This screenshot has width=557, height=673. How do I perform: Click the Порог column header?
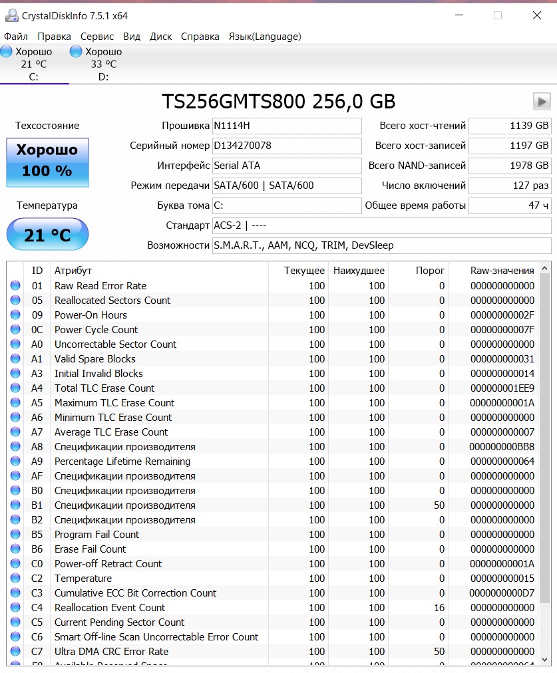point(419,271)
